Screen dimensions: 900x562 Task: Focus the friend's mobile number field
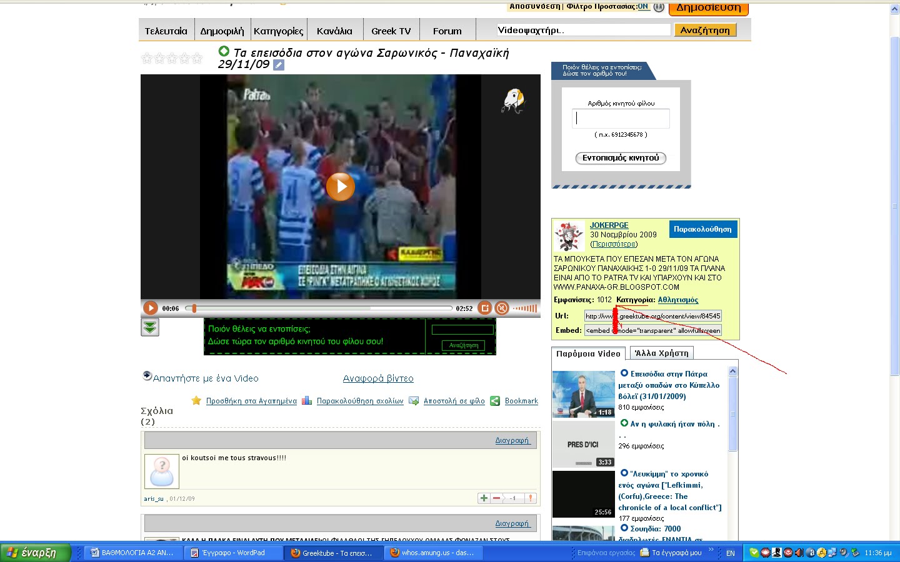621,119
